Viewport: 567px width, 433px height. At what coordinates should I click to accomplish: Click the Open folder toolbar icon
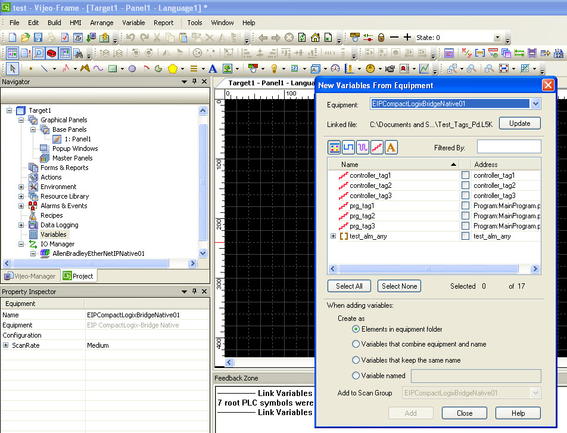pyautogui.click(x=25, y=38)
